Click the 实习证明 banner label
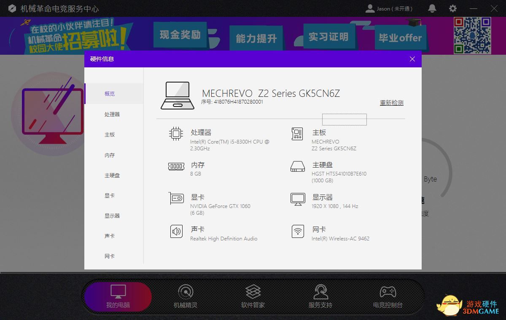 pos(328,37)
